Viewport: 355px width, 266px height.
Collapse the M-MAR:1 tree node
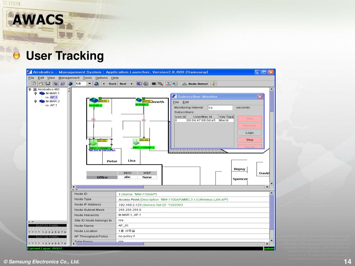36,93
